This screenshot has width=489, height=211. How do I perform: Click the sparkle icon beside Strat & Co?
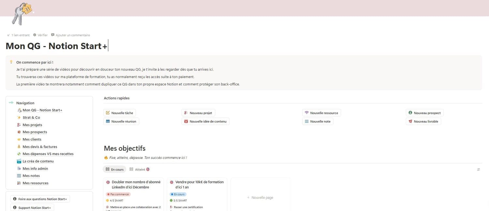[x=19, y=118]
